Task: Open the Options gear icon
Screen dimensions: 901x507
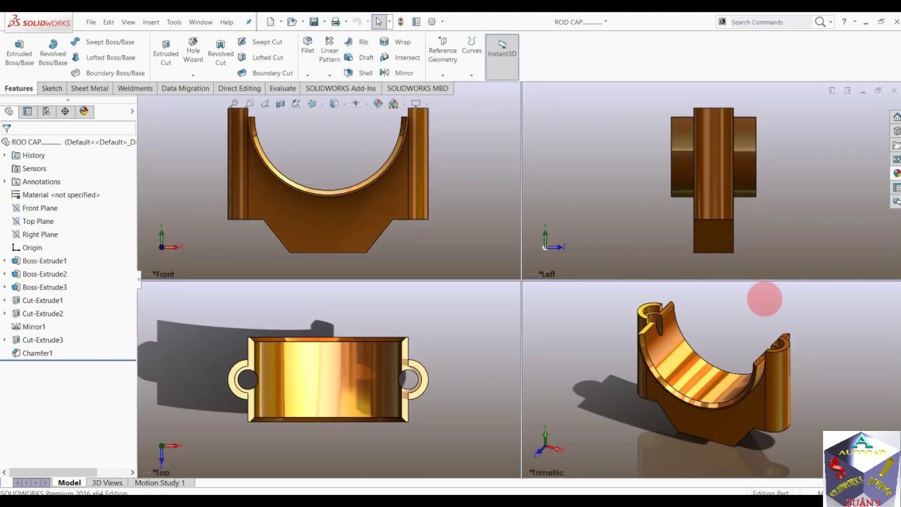Action: 431,22
